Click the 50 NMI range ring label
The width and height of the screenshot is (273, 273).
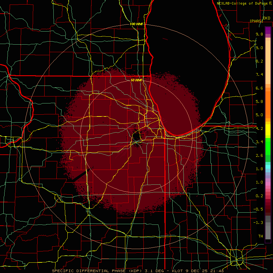click(136, 80)
